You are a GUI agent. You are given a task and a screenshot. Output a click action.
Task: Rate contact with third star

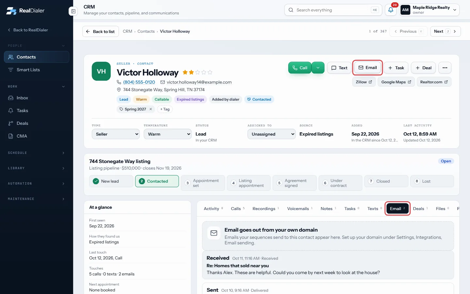click(197, 72)
